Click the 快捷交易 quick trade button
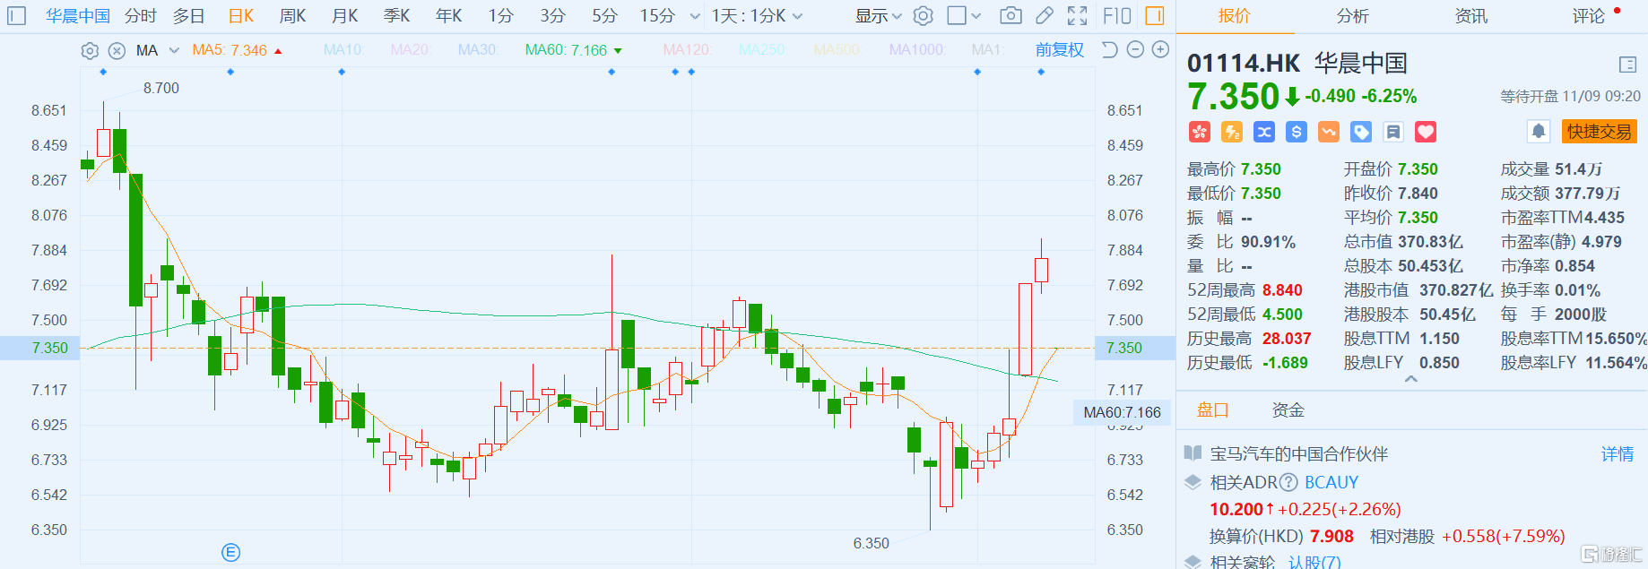1648x569 pixels. click(x=1599, y=132)
